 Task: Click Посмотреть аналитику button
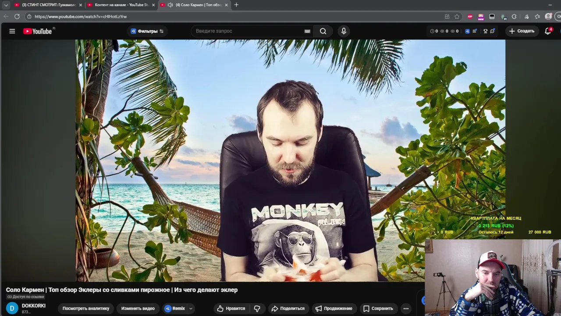tap(86, 308)
